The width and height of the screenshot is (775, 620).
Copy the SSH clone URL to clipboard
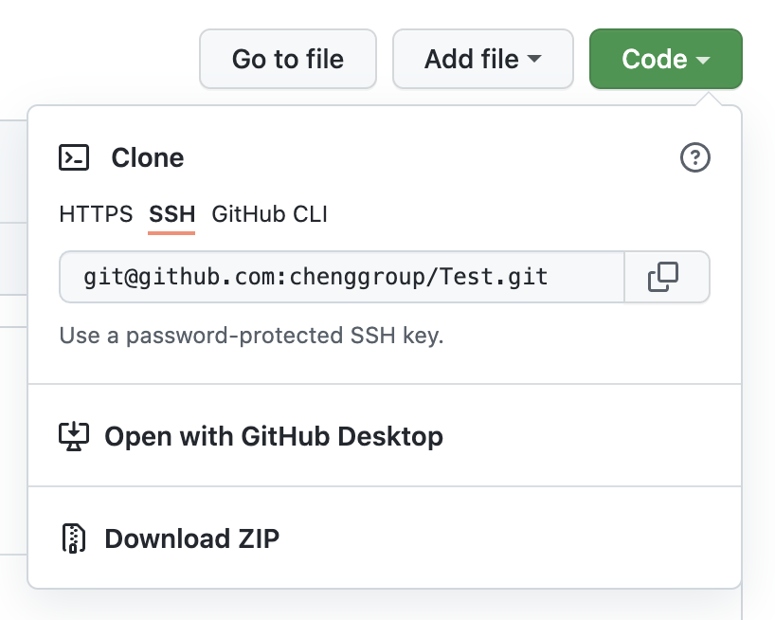coord(663,277)
